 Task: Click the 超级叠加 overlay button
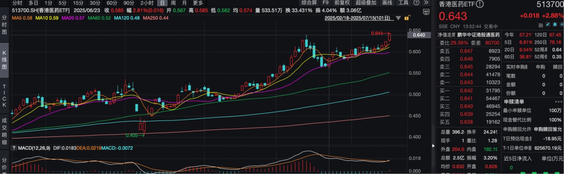point(365,3)
